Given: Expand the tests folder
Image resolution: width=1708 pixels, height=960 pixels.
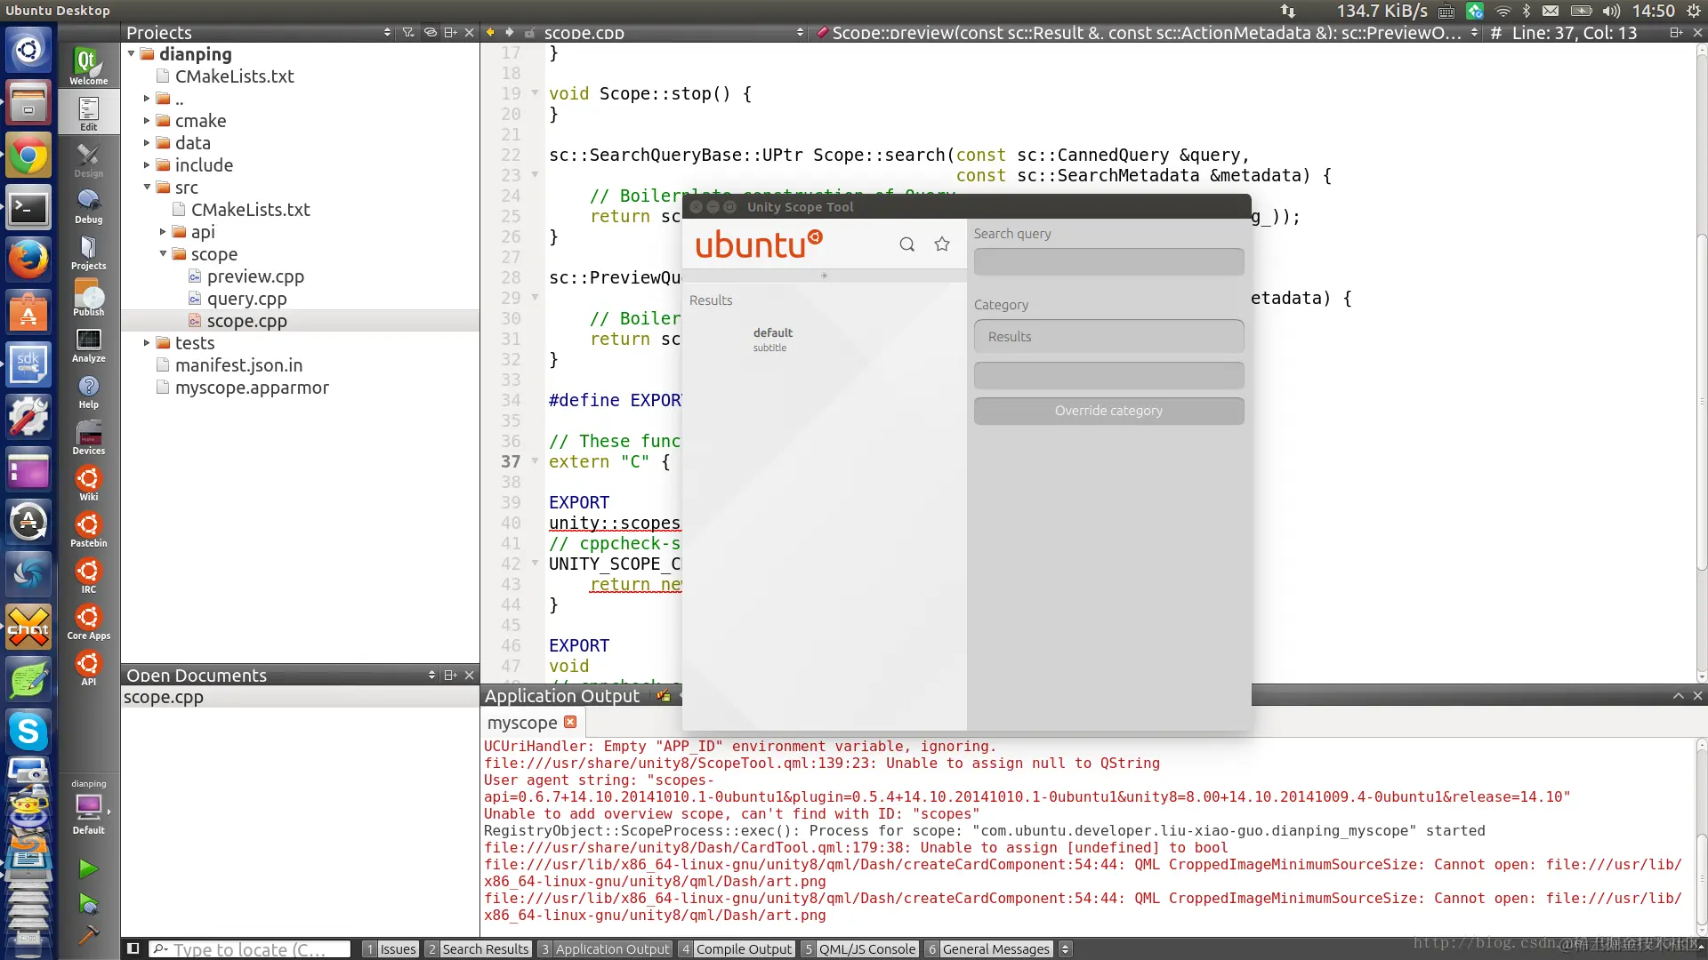Looking at the screenshot, I should point(147,343).
